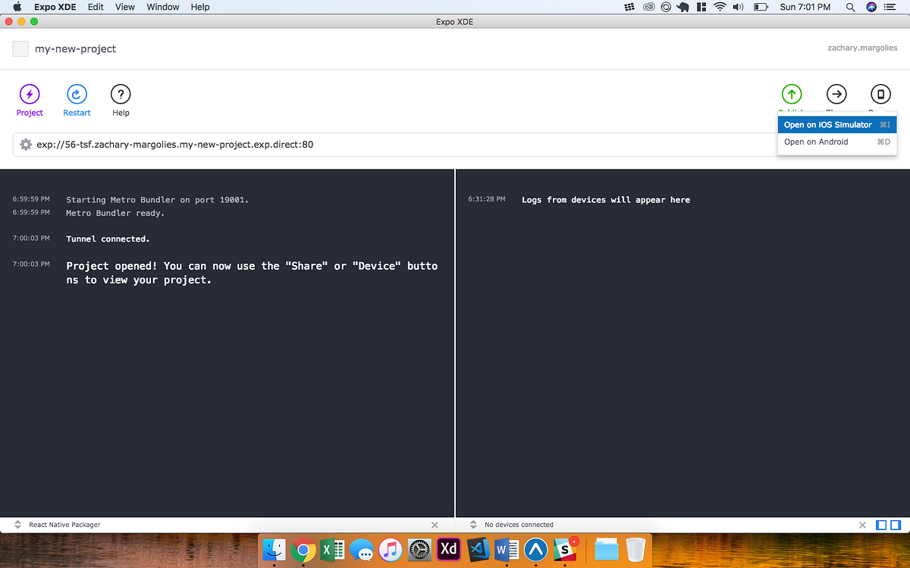Click the Share arrow icon
The width and height of the screenshot is (910, 568).
836,94
